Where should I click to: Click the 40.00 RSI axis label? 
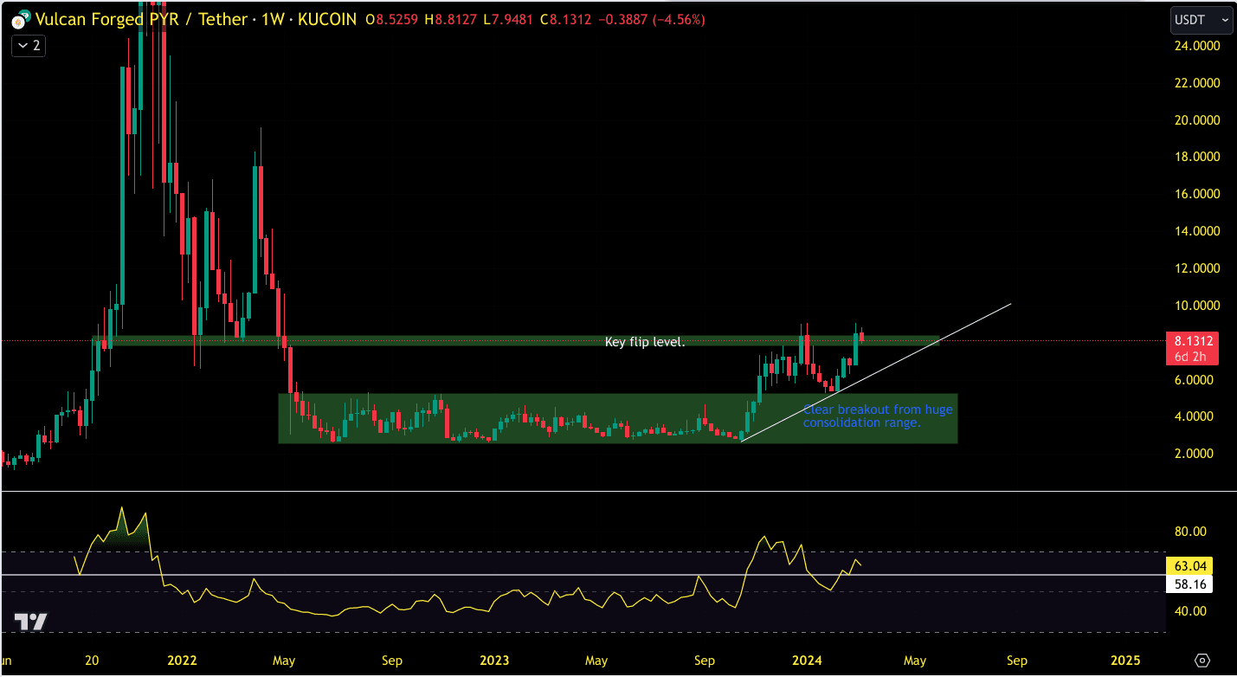[1190, 611]
